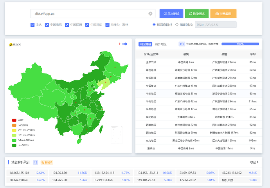
Task: Click the dark green <=50ms legend swatch
Action: pos(14,145)
